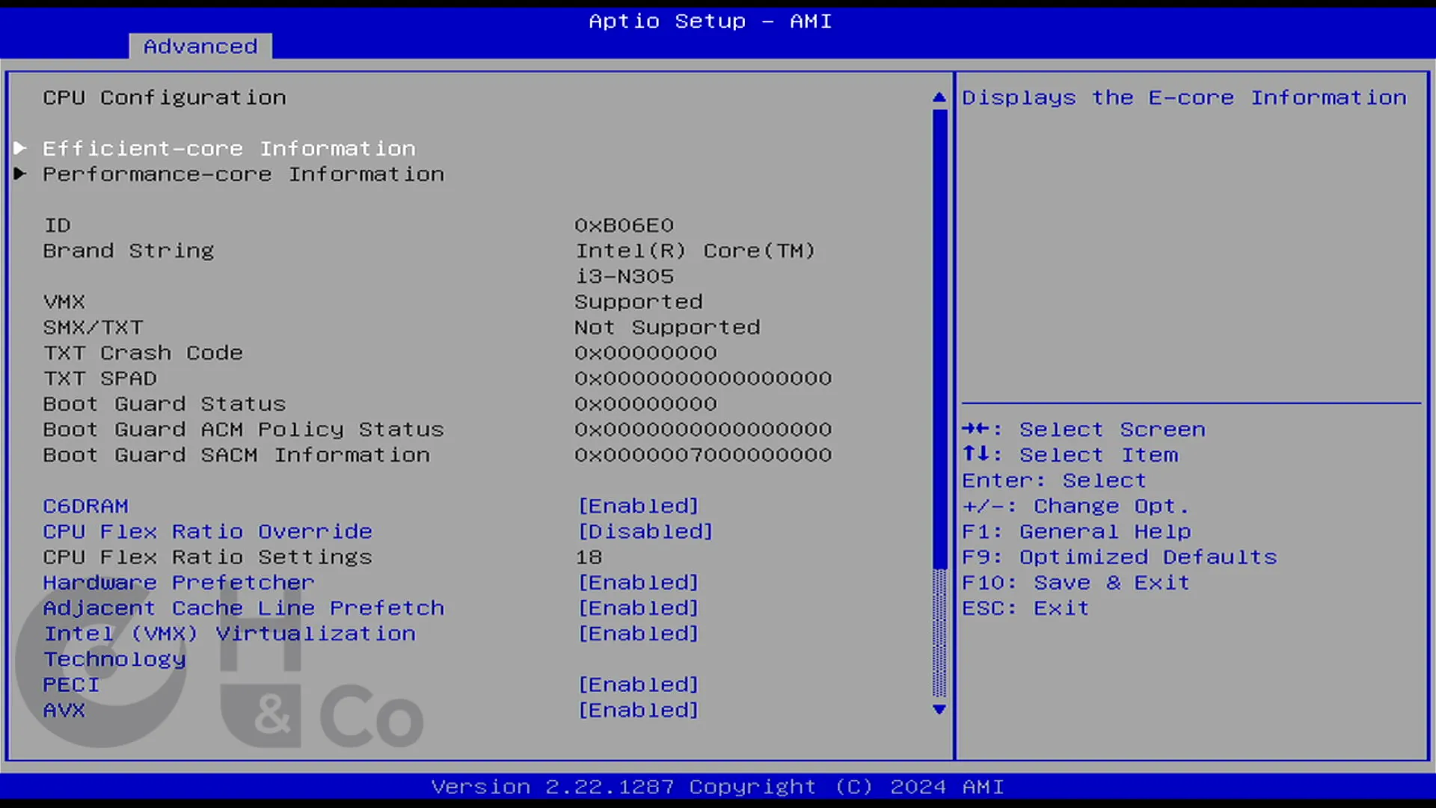Click the TXT Crash Code label
This screenshot has height=808, width=1436.
pos(143,352)
